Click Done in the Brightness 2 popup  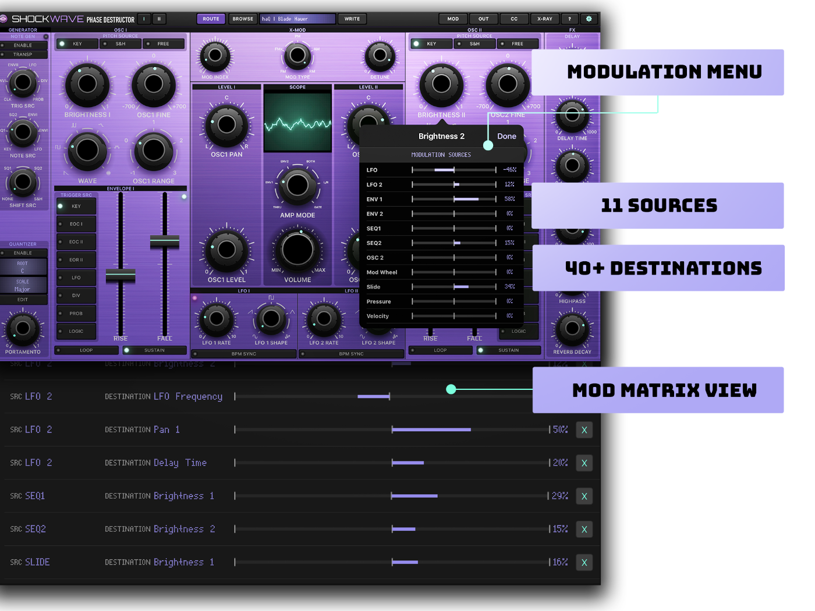506,136
